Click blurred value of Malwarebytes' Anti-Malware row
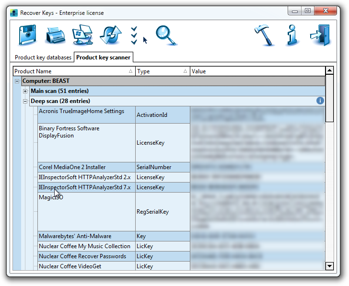The width and height of the screenshot is (349, 286). coord(257,236)
